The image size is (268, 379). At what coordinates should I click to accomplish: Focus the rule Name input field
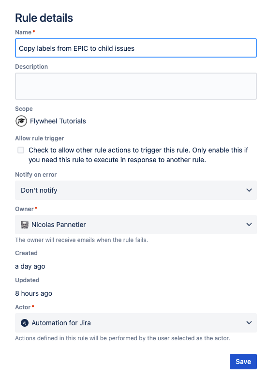click(x=136, y=48)
